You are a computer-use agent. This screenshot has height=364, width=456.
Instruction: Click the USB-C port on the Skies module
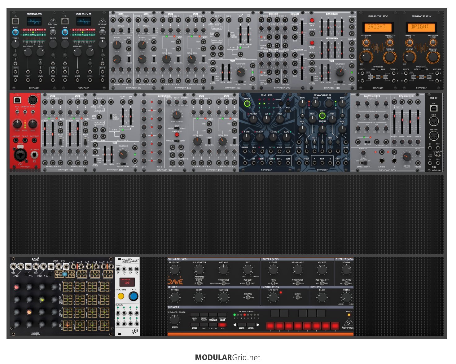pos(288,111)
